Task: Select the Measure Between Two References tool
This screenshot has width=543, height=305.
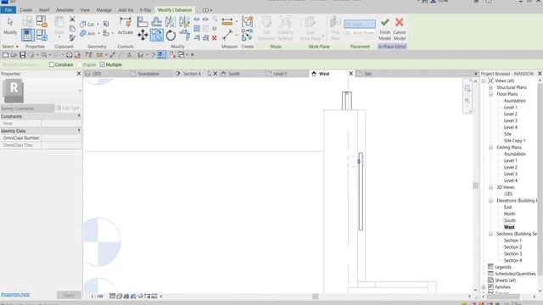Action: (x=227, y=35)
